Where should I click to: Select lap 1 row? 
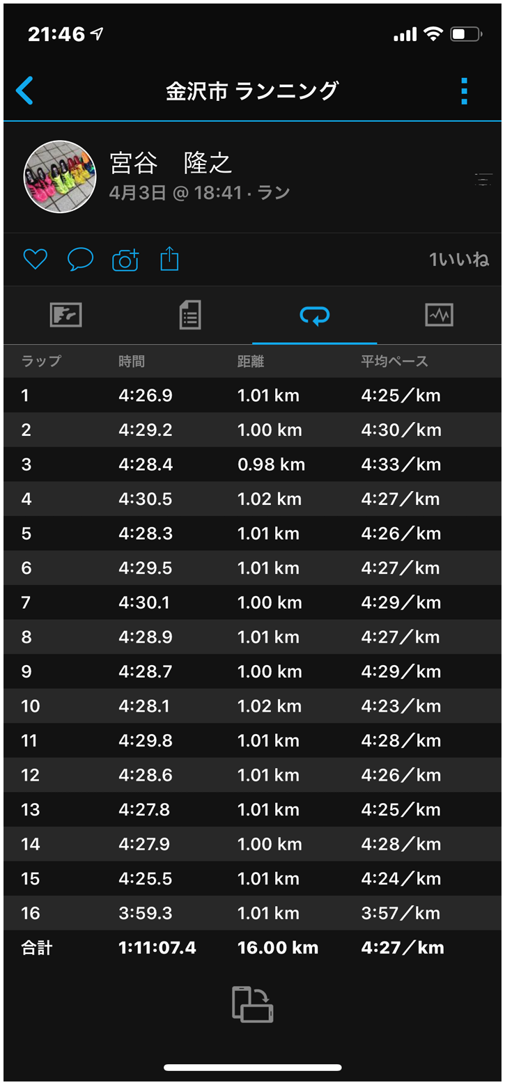252,396
